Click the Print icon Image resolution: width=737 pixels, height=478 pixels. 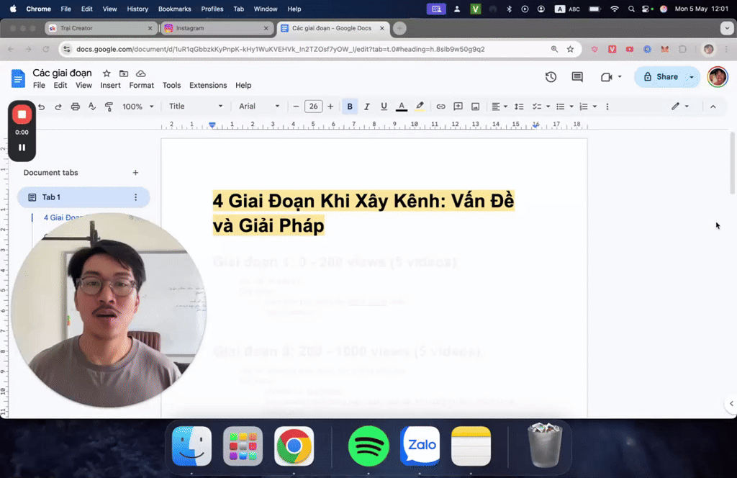coord(75,107)
